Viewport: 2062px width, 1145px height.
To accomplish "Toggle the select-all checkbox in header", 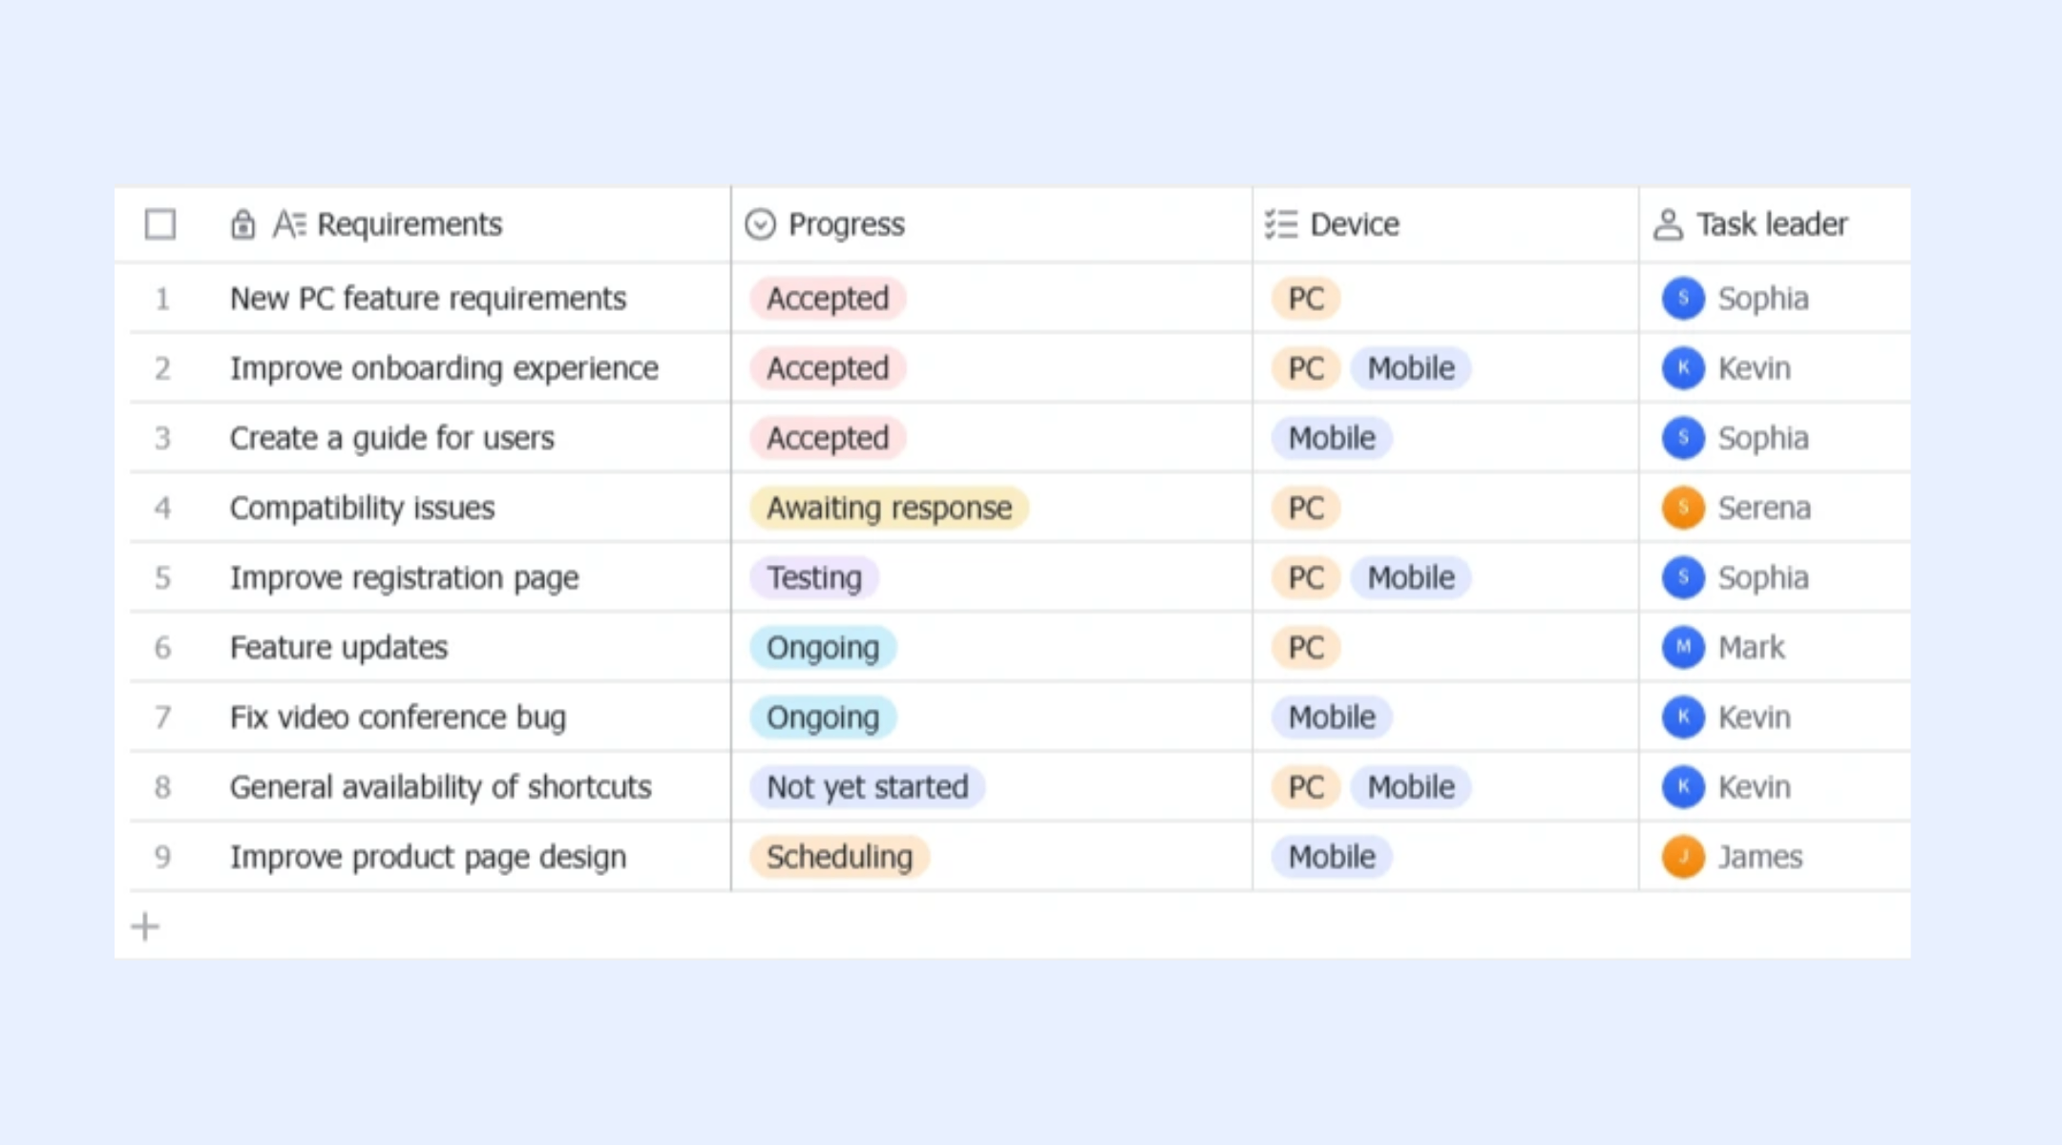I will coord(160,224).
